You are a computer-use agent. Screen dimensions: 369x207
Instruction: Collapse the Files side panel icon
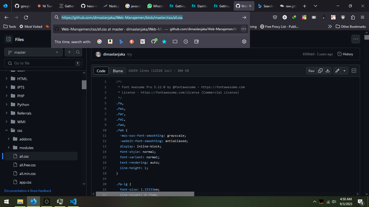[9, 39]
